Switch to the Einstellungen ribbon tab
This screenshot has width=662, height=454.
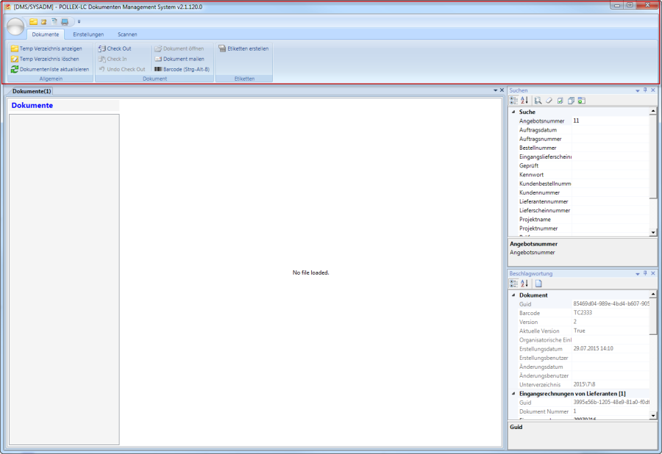pyautogui.click(x=88, y=35)
